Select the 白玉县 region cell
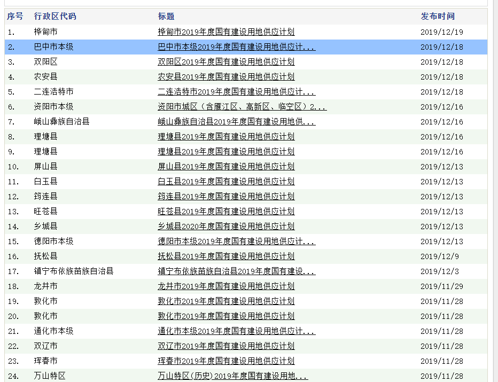This screenshot has height=382, width=498. click(x=46, y=181)
